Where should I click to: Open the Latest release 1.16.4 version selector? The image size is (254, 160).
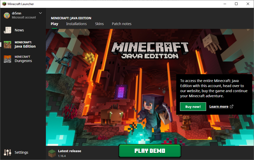[65, 153]
